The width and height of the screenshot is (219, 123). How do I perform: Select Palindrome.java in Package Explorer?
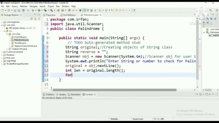(21, 40)
